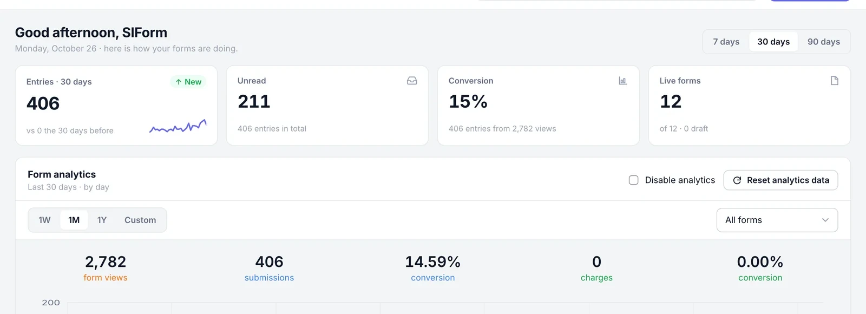This screenshot has height=314, width=866.
Task: Choose the Custom chart period
Action: click(140, 220)
